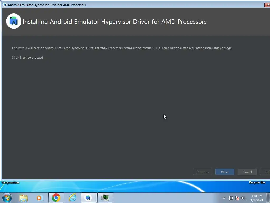Launch Windows Media Player from the taskbar
The width and height of the screenshot is (270, 203).
point(40,198)
